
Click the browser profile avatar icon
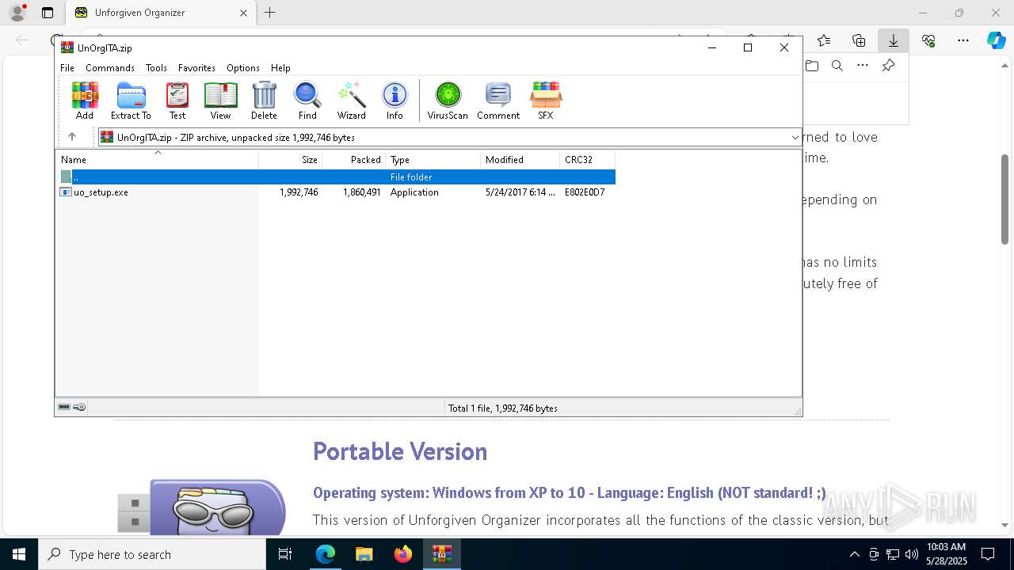point(17,13)
